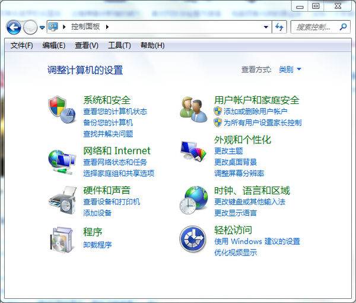Viewport: 356px width, 303px height.
Task: Open the Programs disc box icon
Action: click(62, 240)
